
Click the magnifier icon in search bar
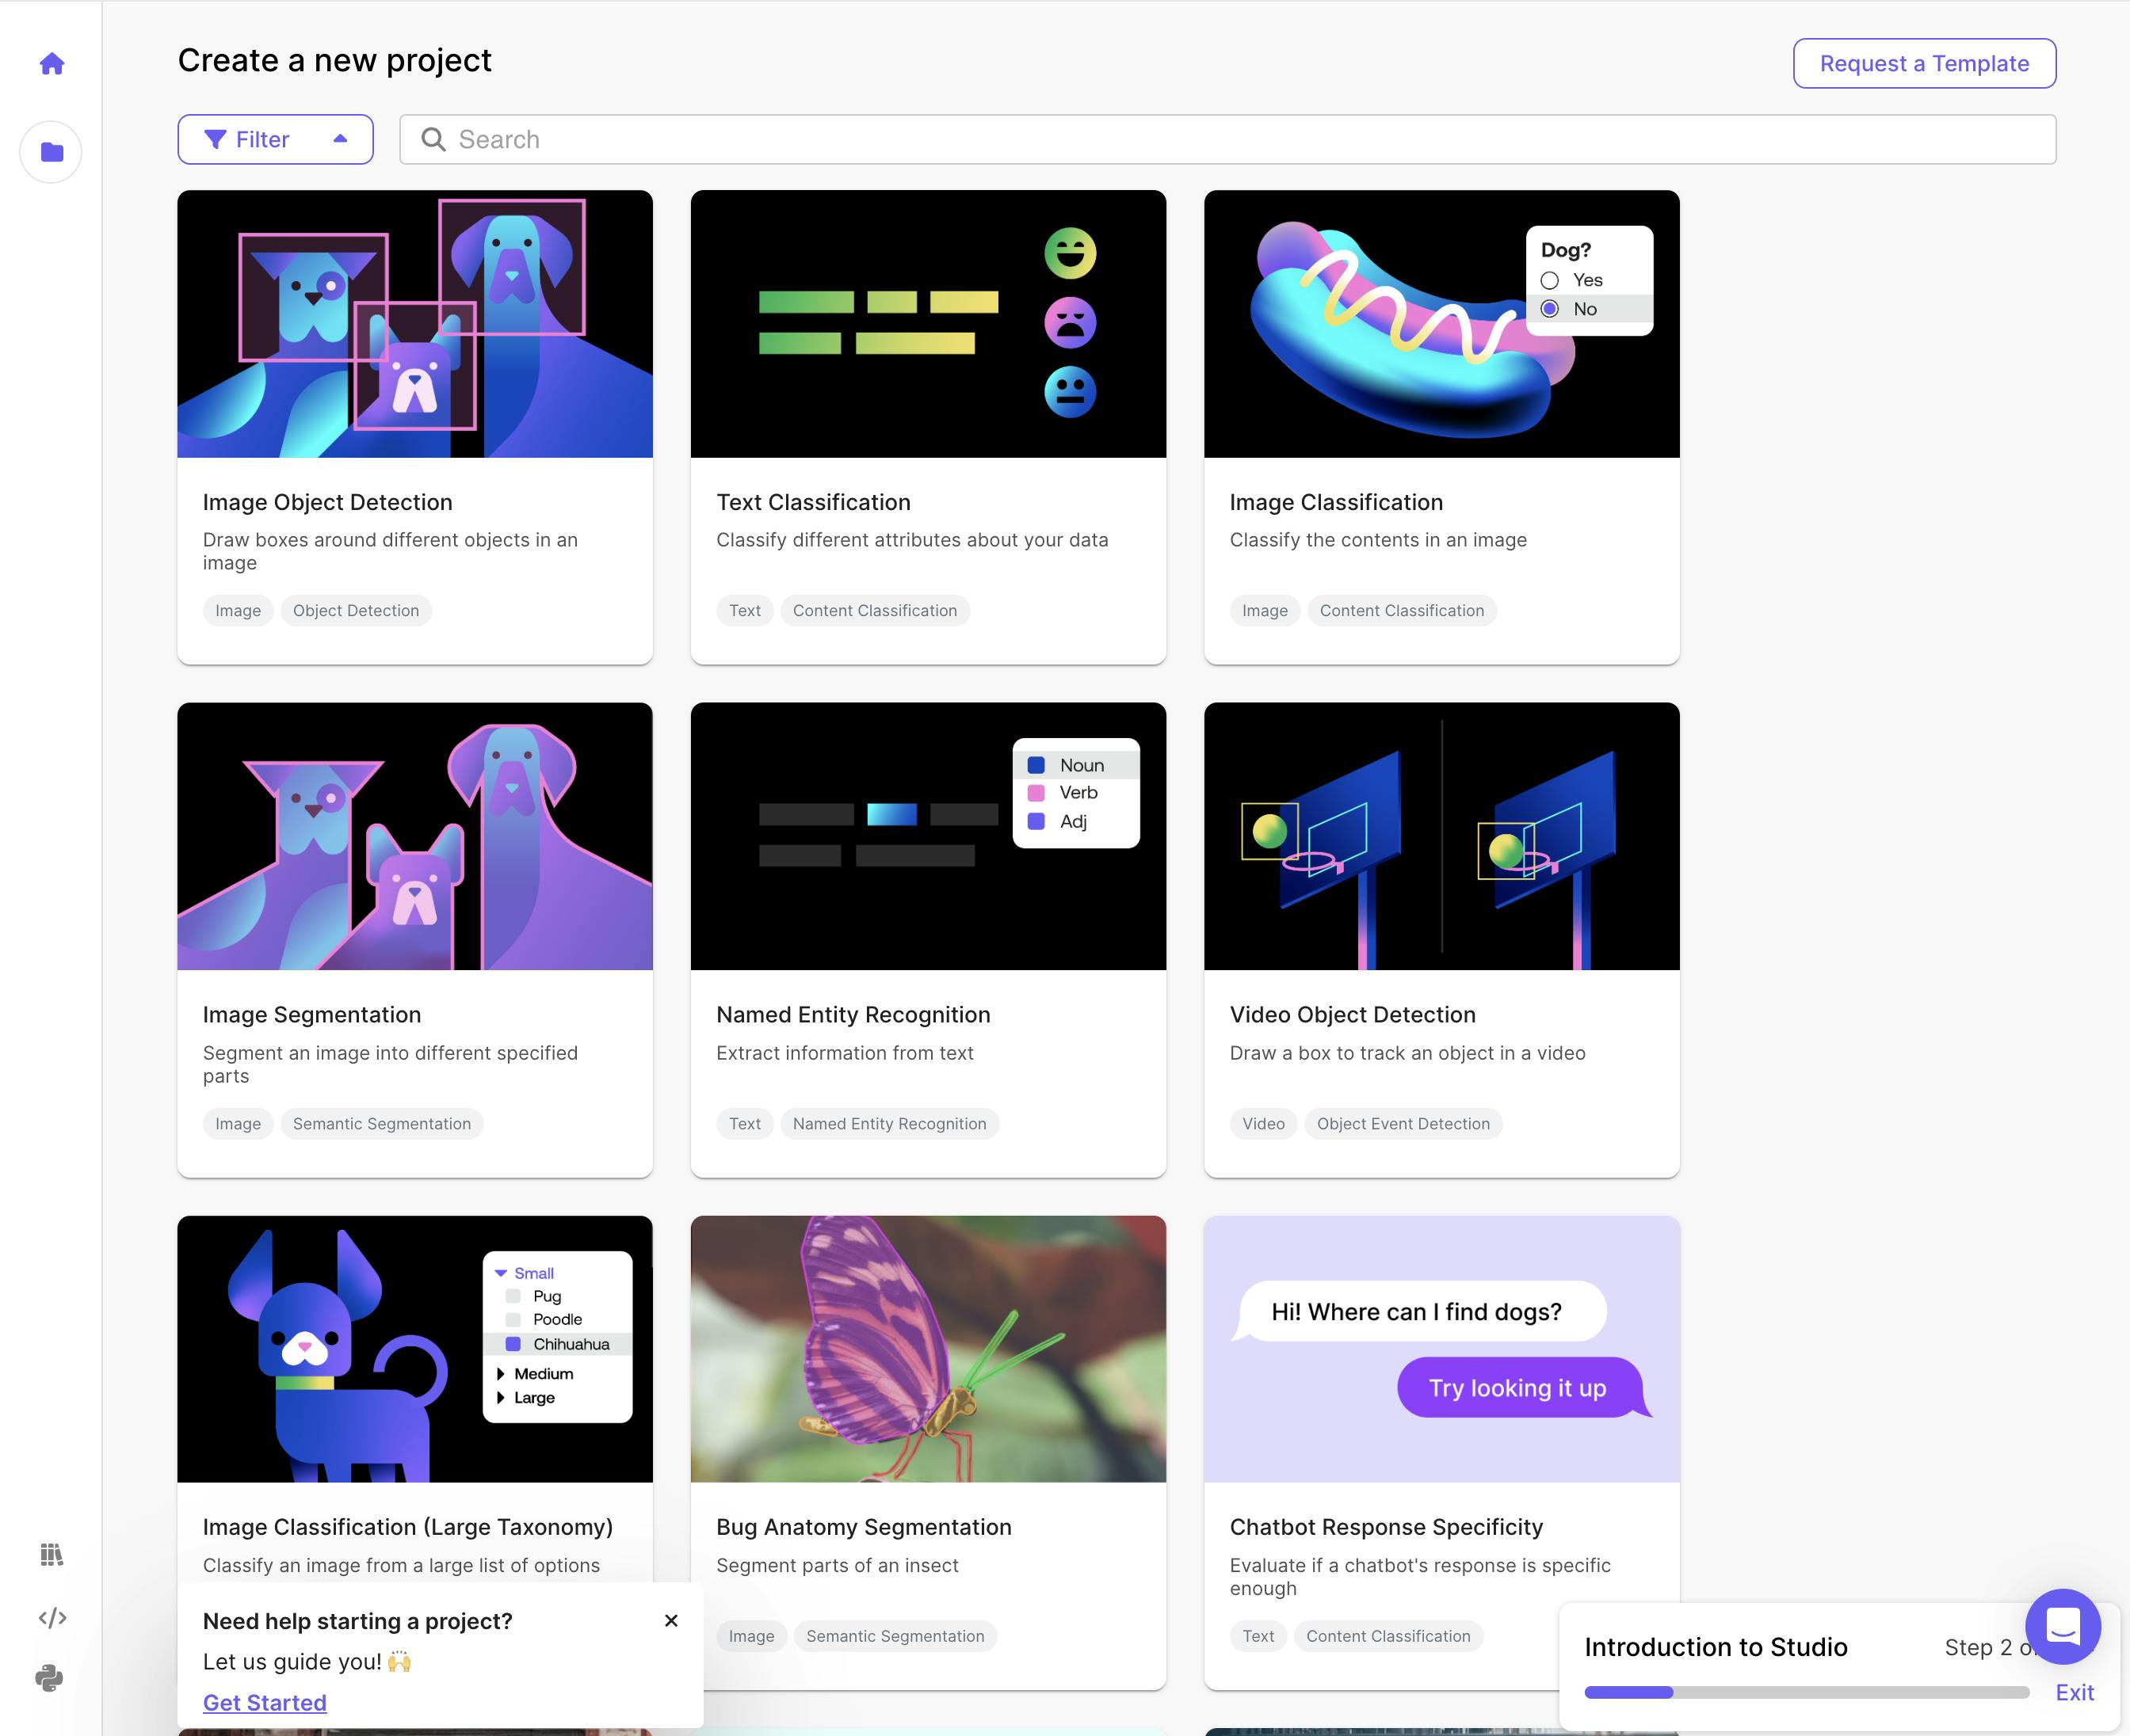[433, 140]
